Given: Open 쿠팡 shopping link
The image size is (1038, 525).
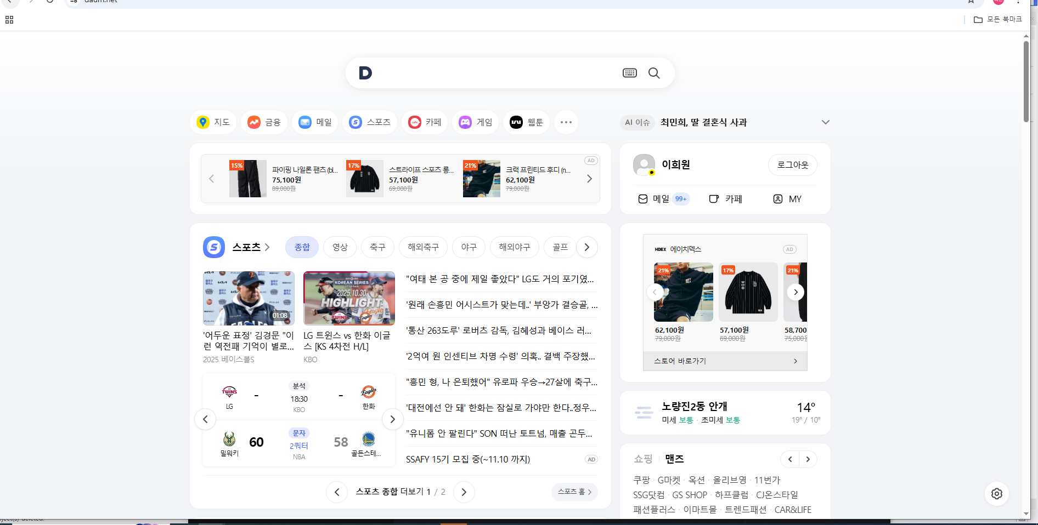Looking at the screenshot, I should 641,480.
